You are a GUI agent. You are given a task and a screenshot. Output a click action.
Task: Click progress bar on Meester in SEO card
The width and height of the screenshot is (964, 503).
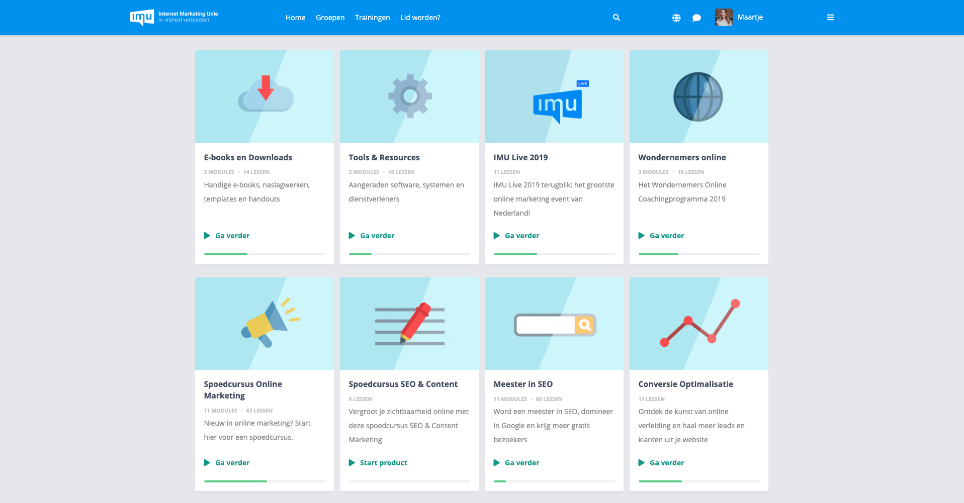(x=554, y=481)
